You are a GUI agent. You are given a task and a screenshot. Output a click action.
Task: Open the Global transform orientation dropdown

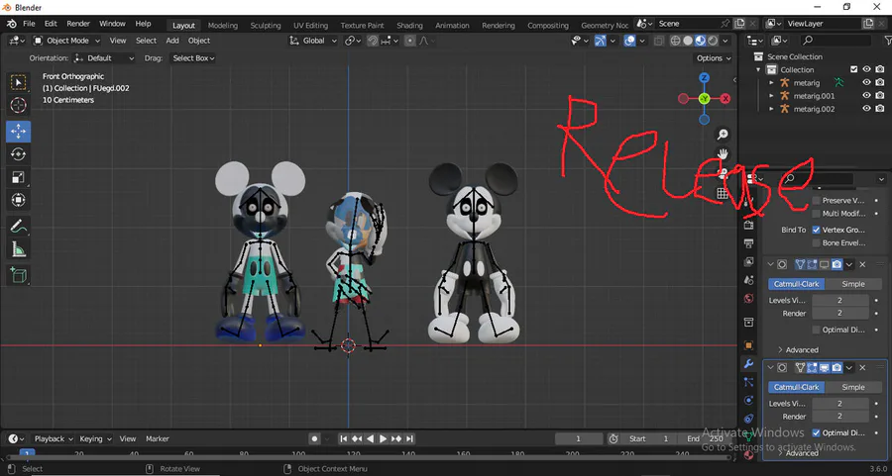tap(313, 41)
